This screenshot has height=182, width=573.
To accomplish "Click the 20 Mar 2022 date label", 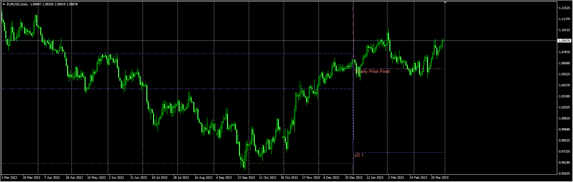I will pos(32,178).
